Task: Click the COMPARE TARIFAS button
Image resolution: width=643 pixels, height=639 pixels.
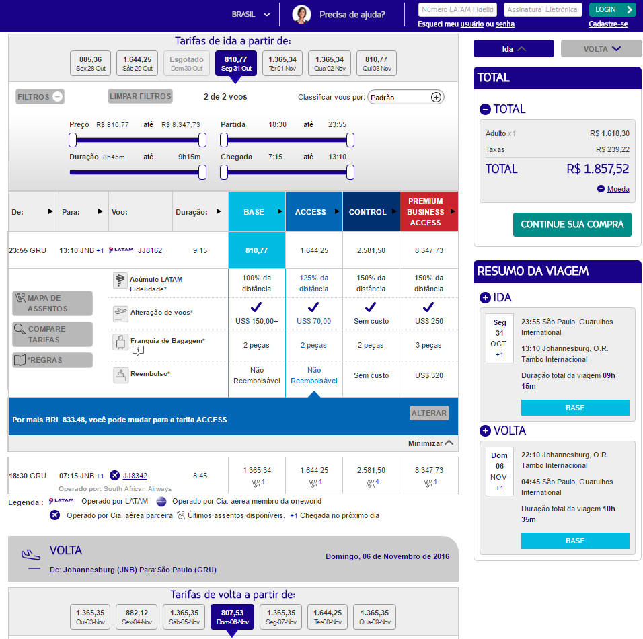Action: [x=52, y=334]
